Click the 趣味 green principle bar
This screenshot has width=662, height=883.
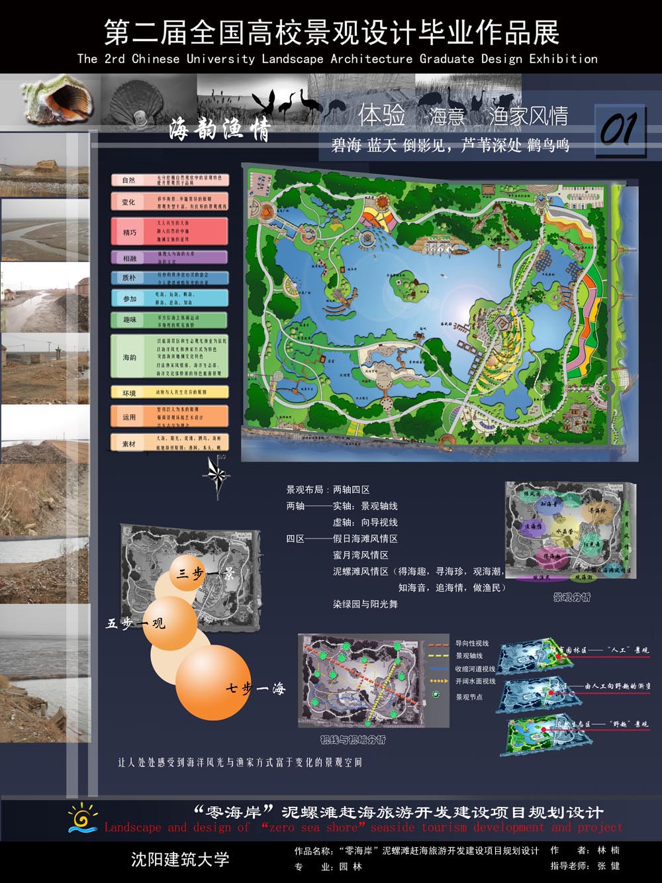[x=170, y=320]
